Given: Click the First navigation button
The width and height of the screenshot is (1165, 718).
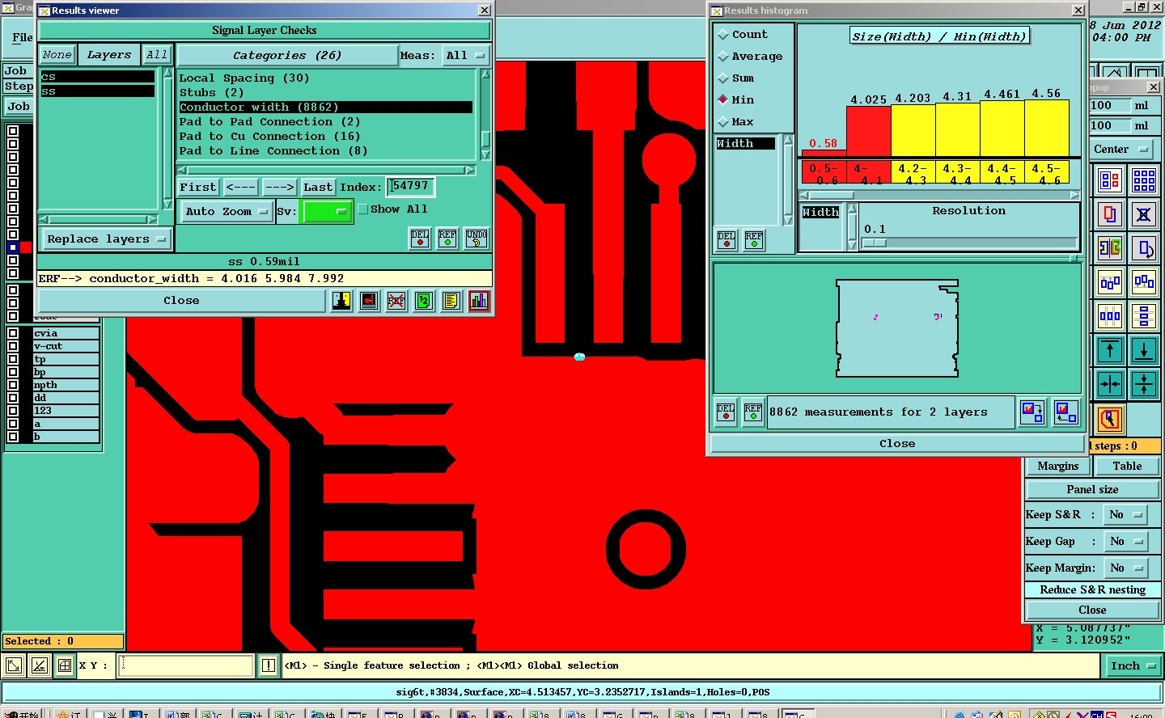Looking at the screenshot, I should pyautogui.click(x=198, y=188).
